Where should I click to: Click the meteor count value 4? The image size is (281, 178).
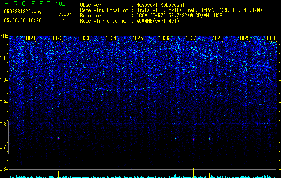point(63,20)
